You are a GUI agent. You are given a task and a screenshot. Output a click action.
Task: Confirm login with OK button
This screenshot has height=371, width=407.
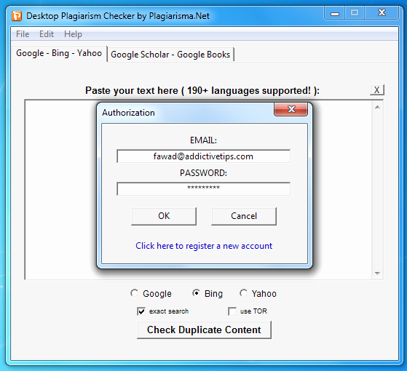tap(164, 216)
